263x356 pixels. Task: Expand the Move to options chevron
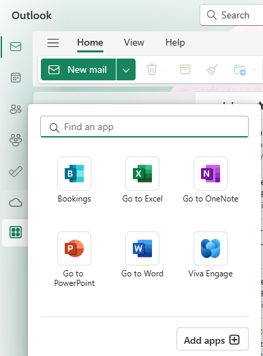pos(253,69)
